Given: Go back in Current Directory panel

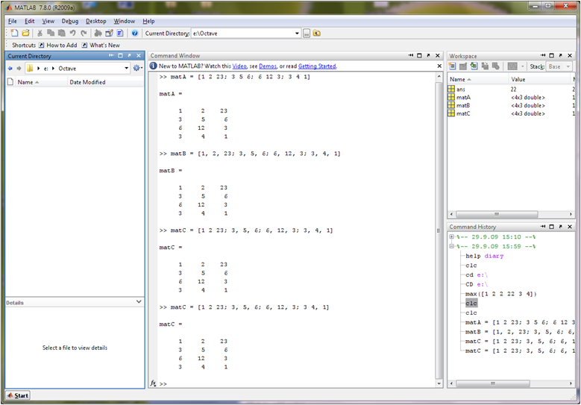Looking at the screenshot, I should (x=10, y=68).
